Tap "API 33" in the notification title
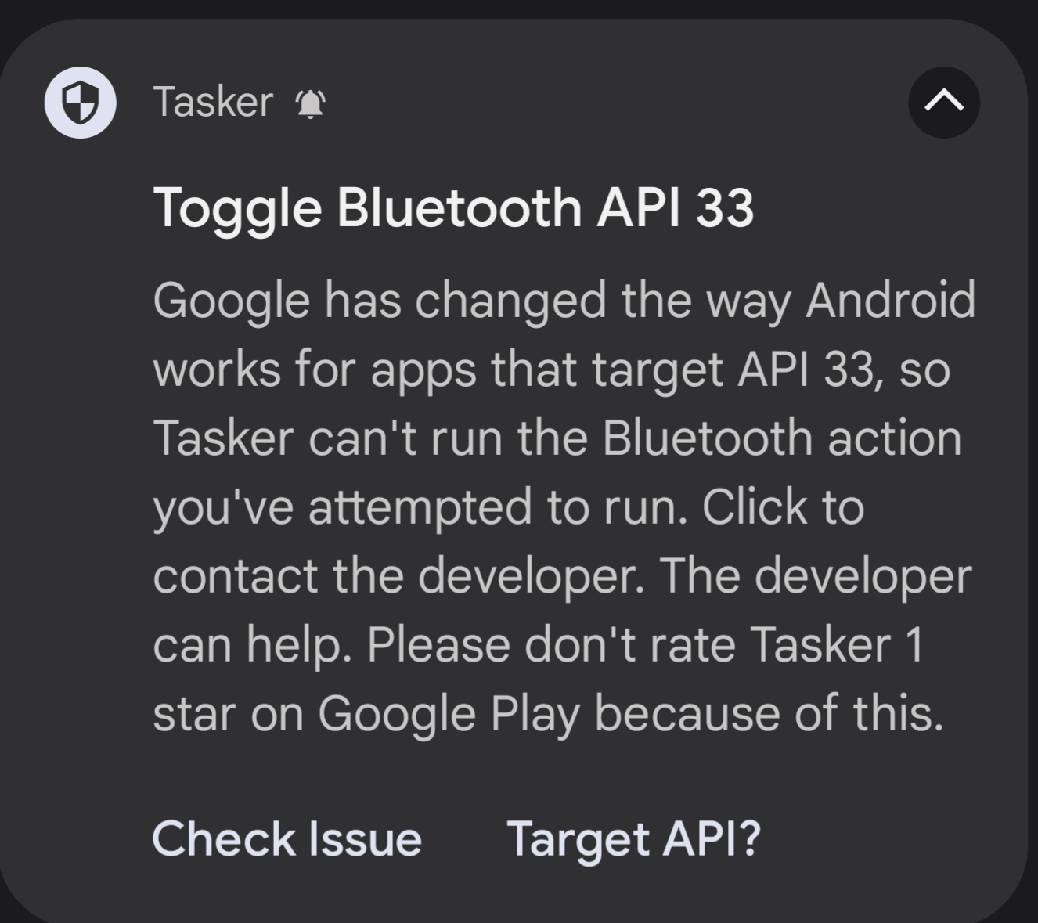This screenshot has width=1038, height=923. 675,207
